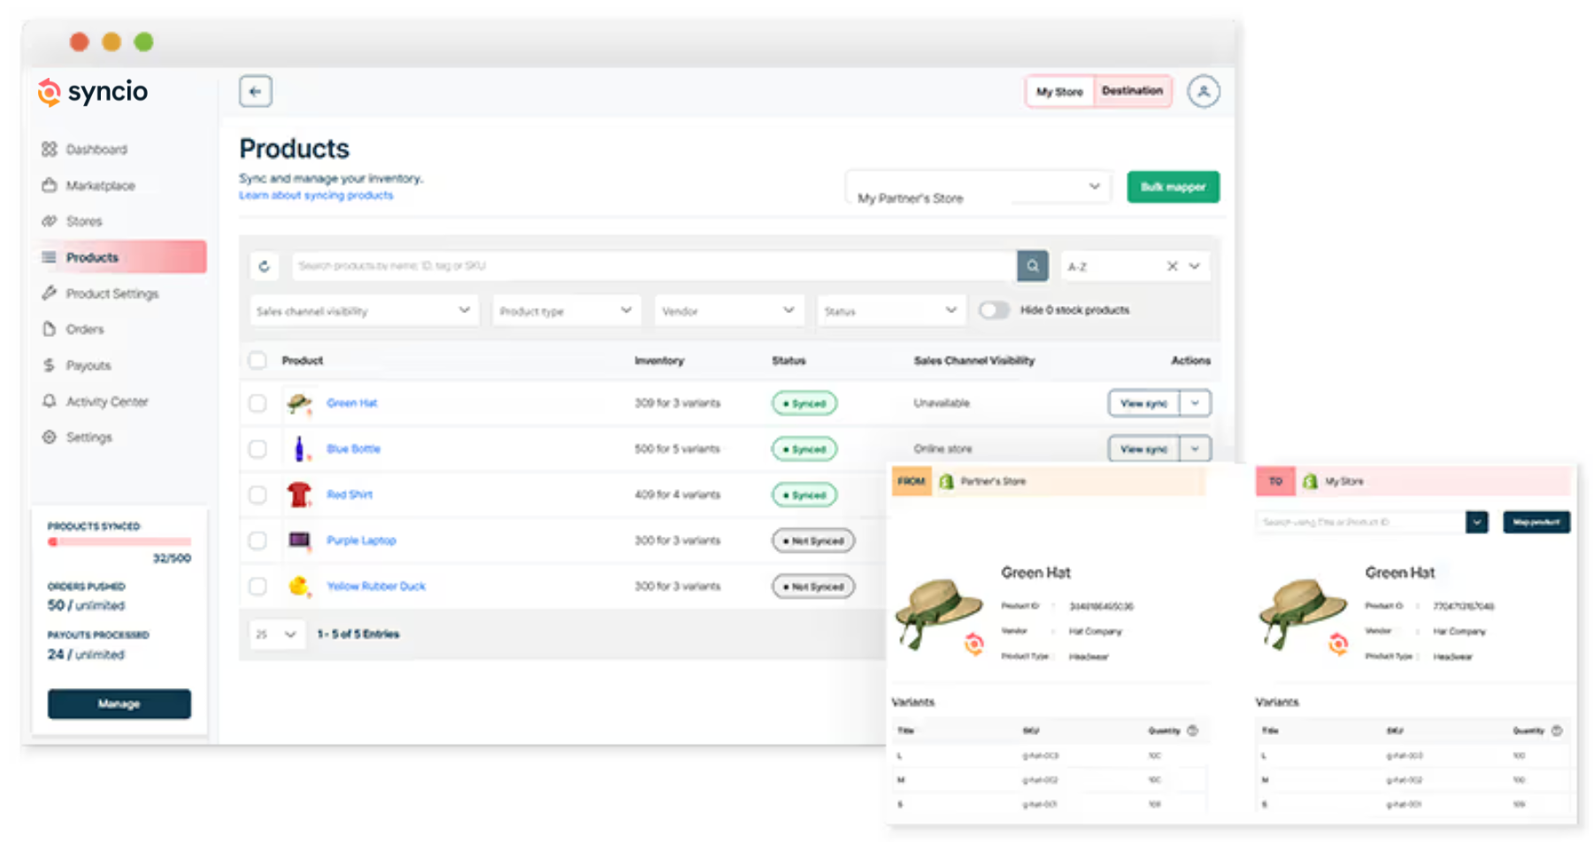Open dropdown beside the TO panel search
Image resolution: width=1593 pixels, height=842 pixels.
pos(1477,523)
